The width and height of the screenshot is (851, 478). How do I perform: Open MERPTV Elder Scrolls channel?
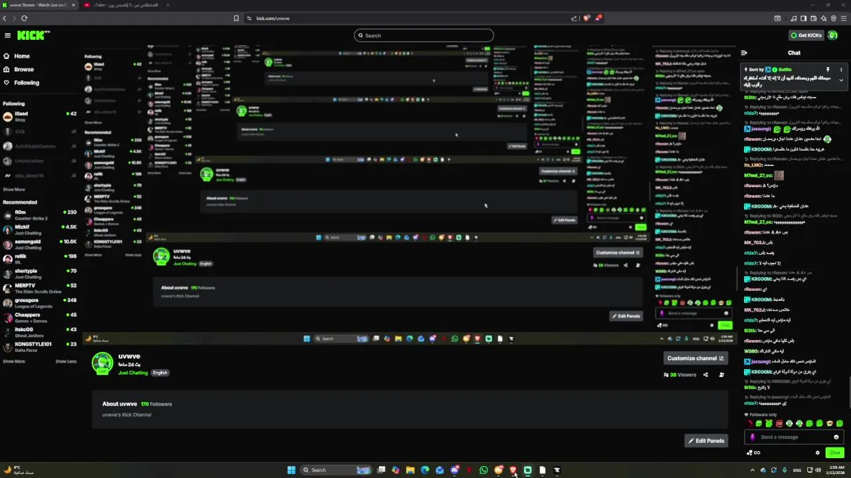[x=40, y=288]
